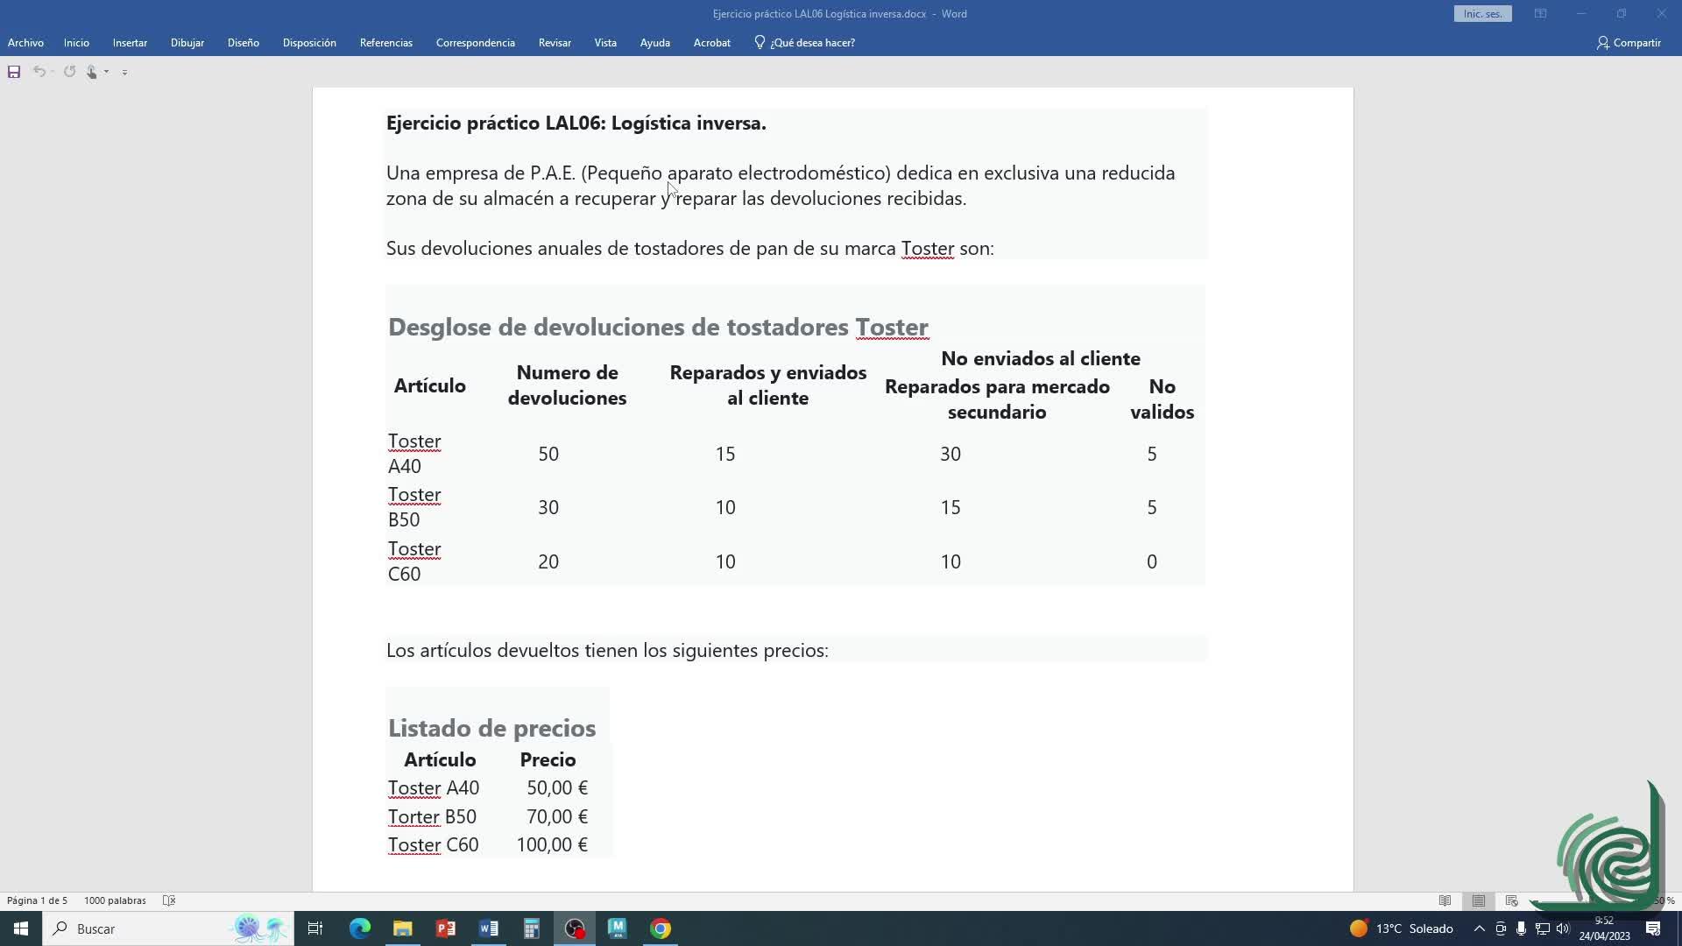The image size is (1682, 946).
Task: Show hidden system tray icons
Action: (1480, 928)
